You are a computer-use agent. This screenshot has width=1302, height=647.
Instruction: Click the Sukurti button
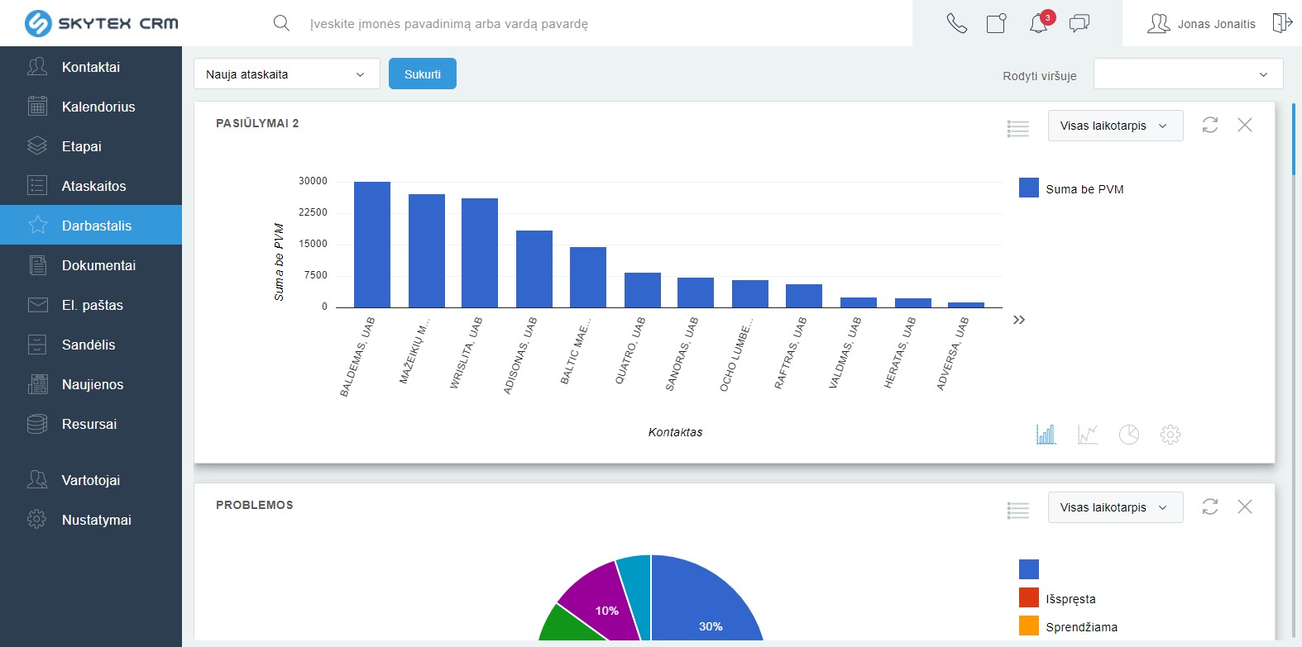tap(423, 74)
